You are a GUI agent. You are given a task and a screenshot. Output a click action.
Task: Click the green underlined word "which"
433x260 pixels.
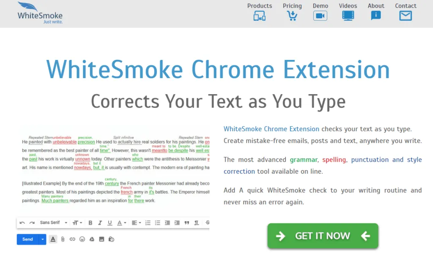tap(137, 159)
